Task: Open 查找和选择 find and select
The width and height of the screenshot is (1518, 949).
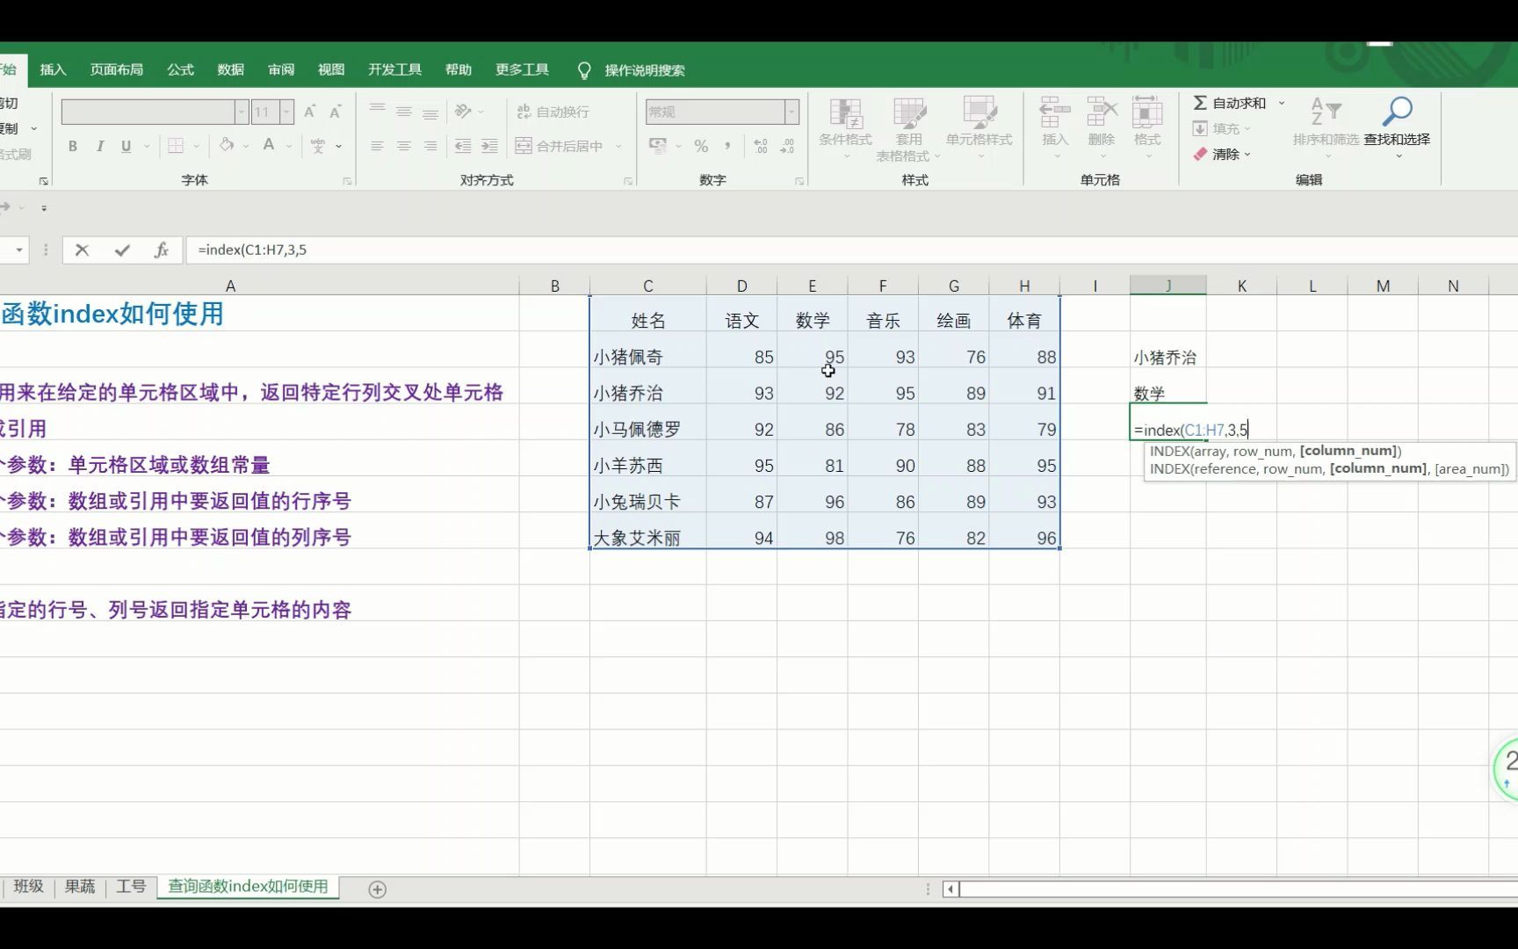Action: (x=1397, y=127)
